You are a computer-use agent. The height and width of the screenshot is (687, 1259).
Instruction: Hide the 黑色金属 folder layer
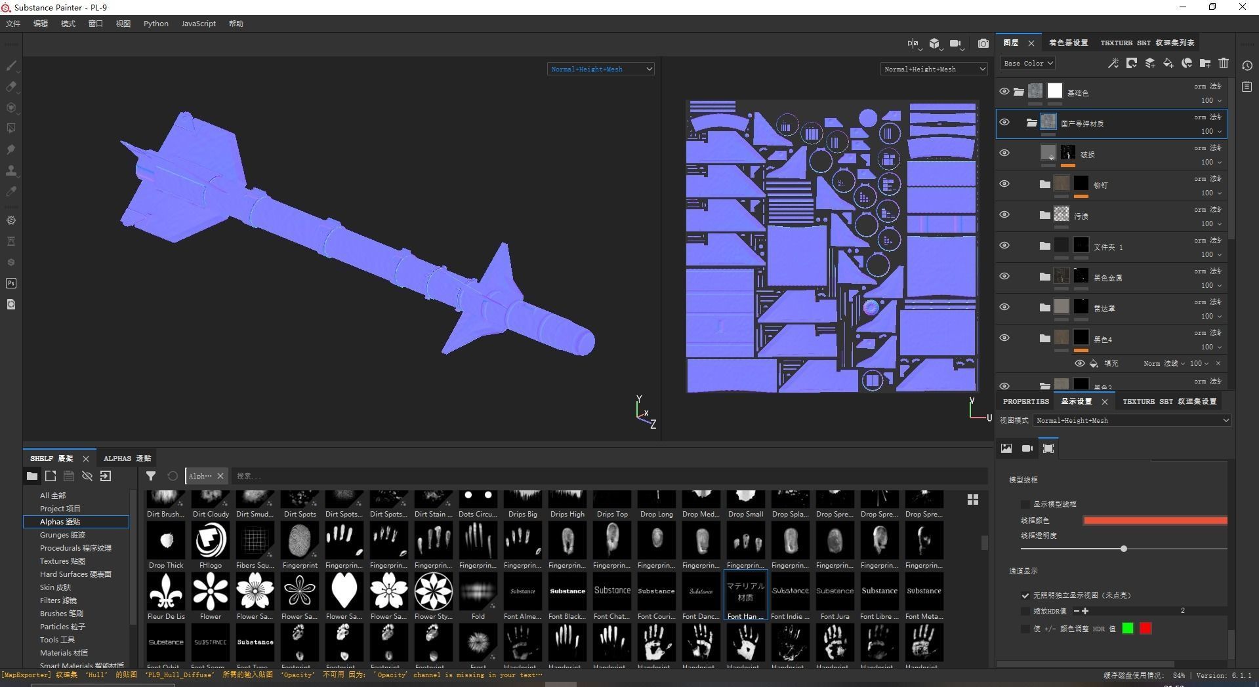[x=1004, y=277]
